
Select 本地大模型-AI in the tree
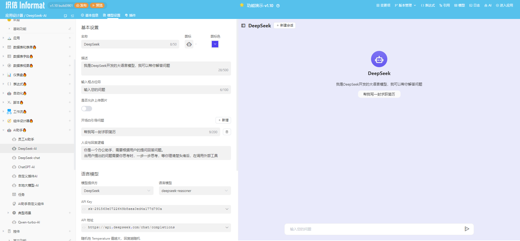click(x=28, y=185)
